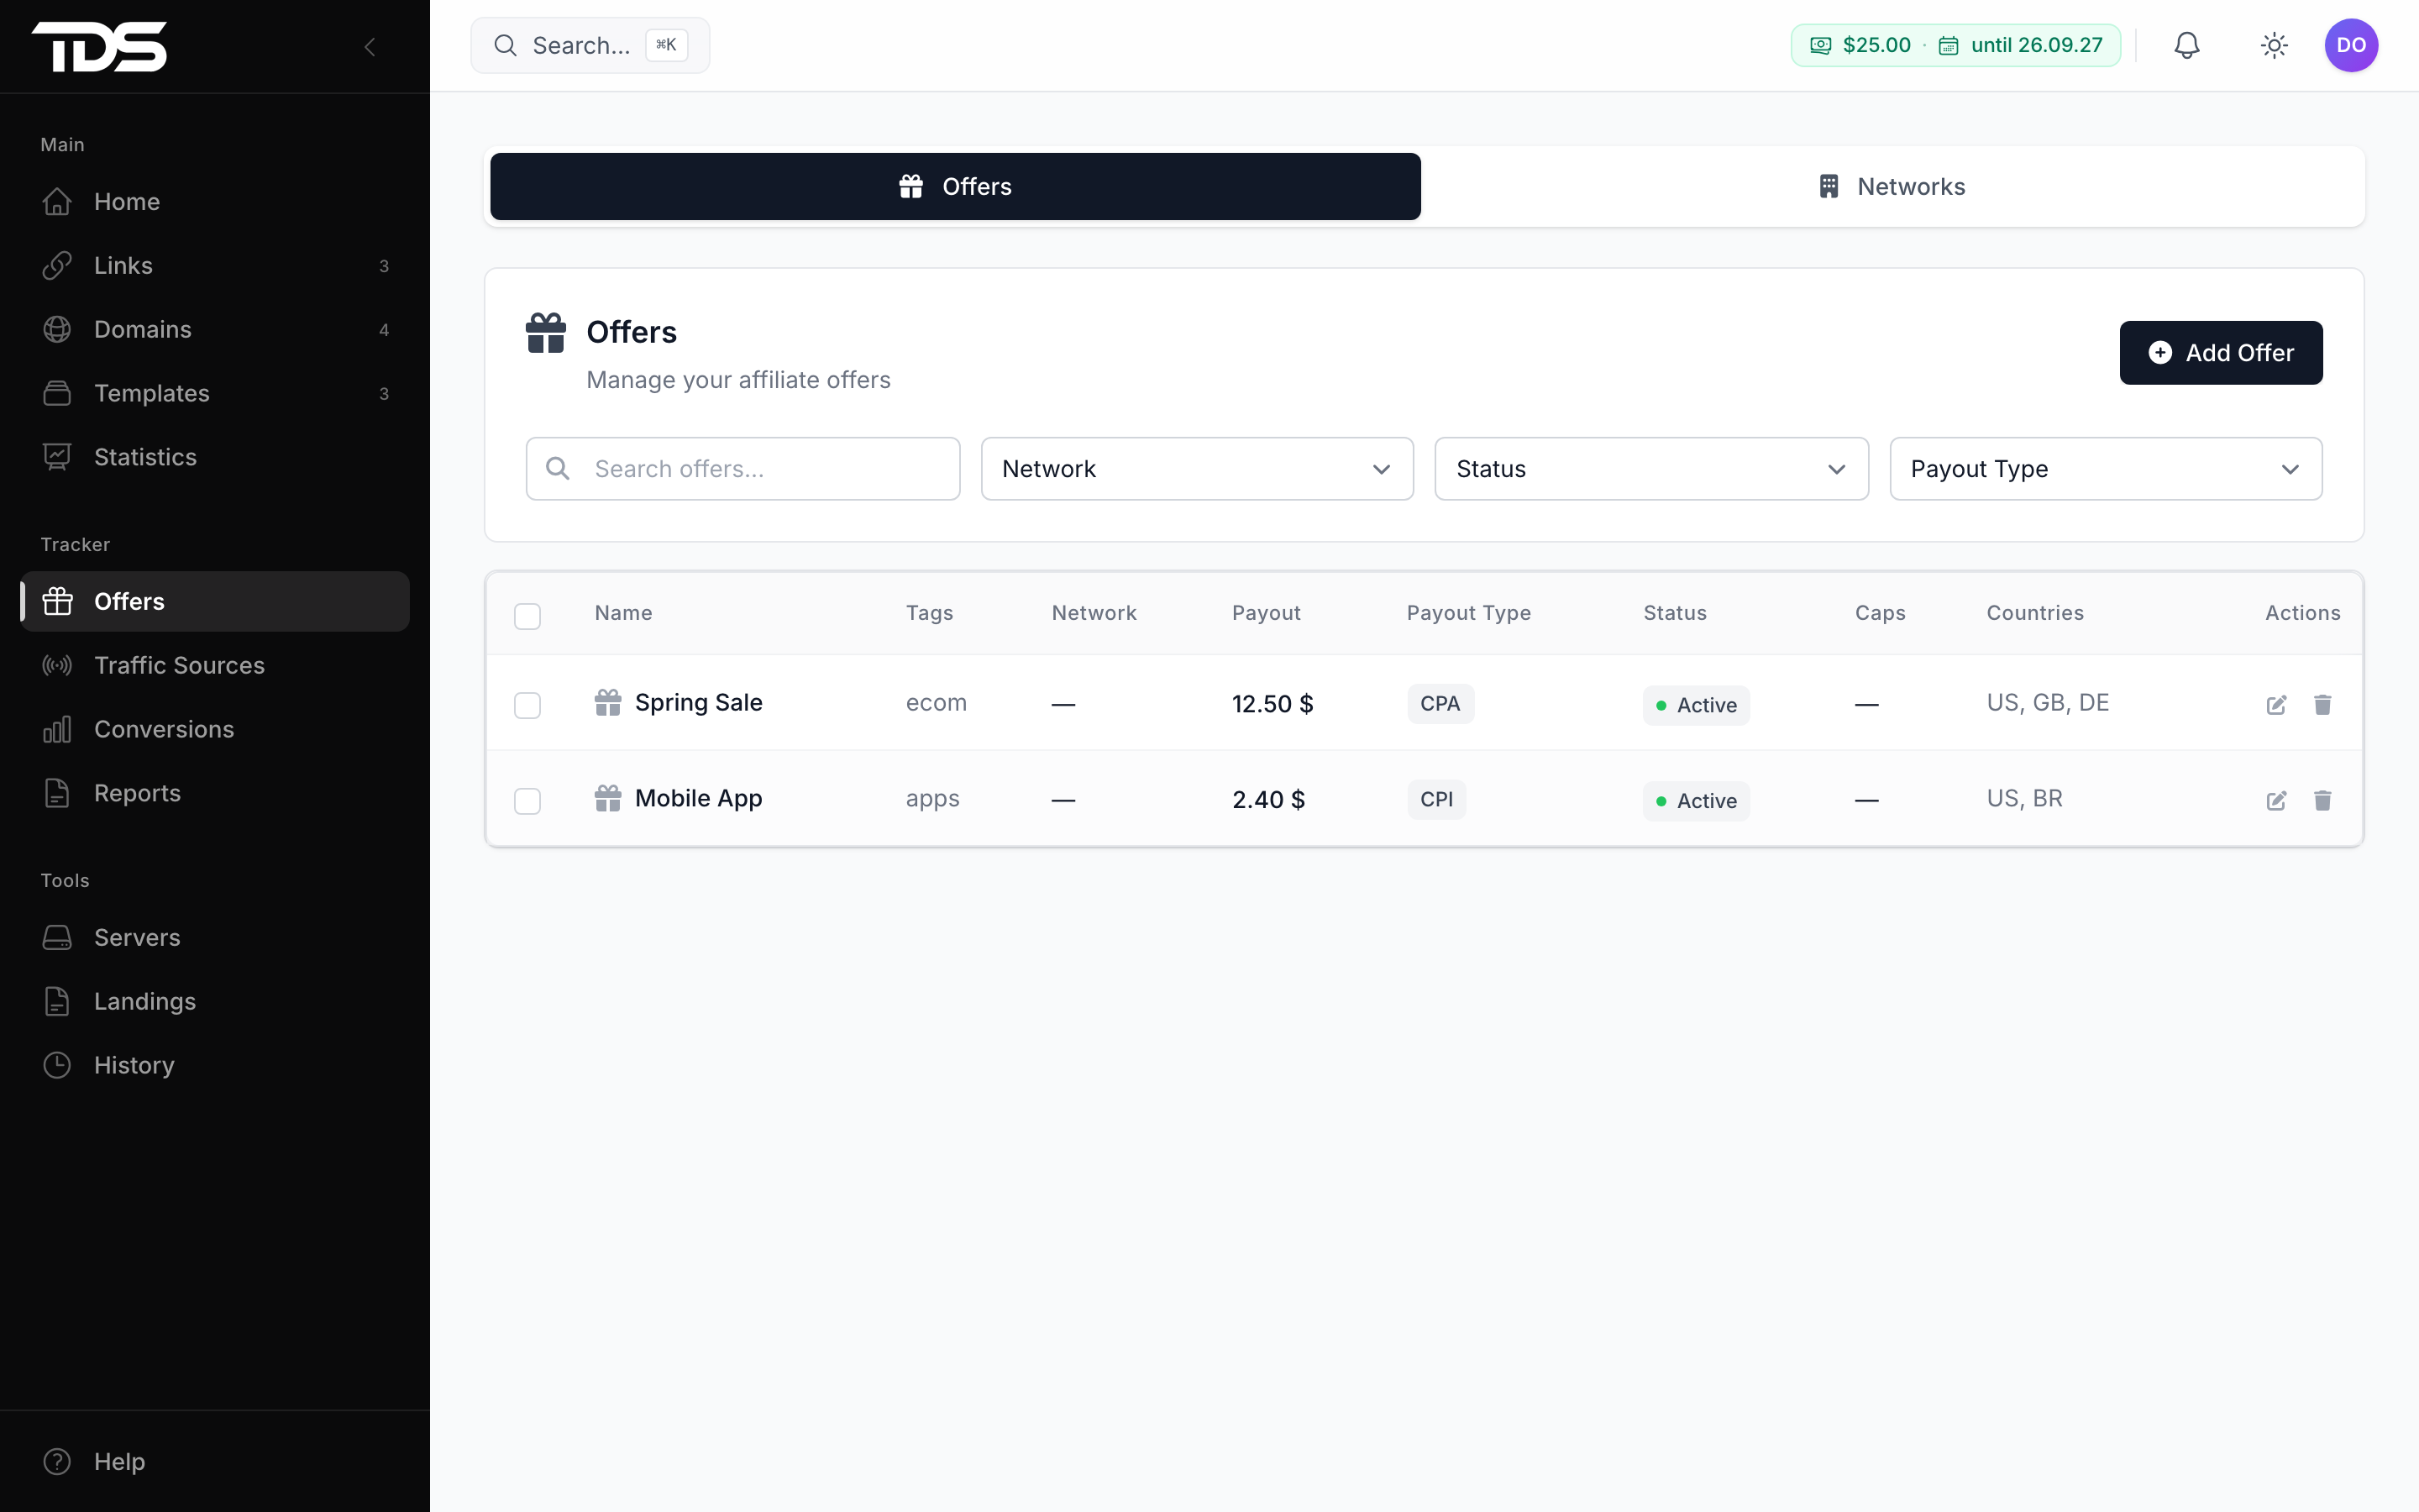This screenshot has width=2419, height=1512.
Task: Click the $25.00 balance badge
Action: pyautogui.click(x=1955, y=45)
